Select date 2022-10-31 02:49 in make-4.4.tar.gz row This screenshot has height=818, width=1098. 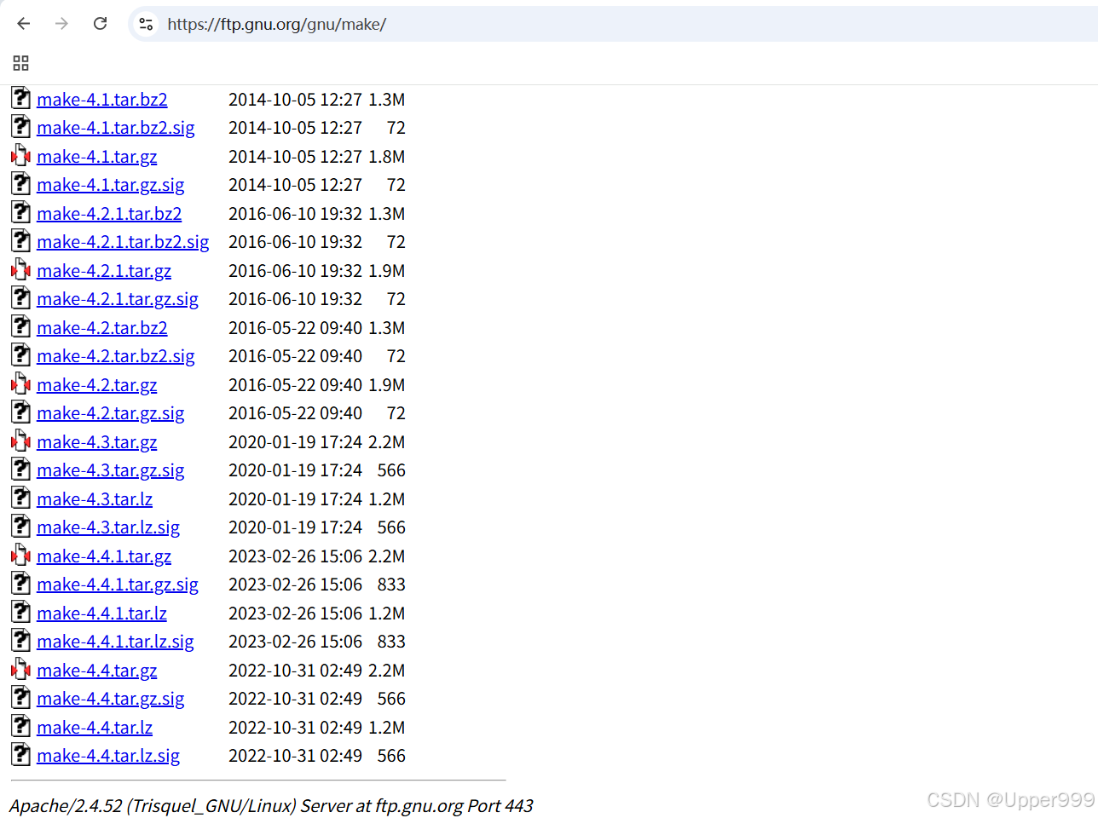point(295,671)
